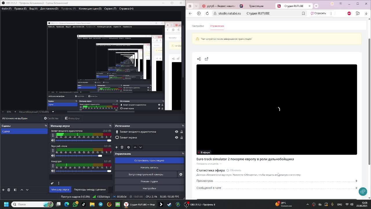Remove selected source with the trash icon

[x=122, y=147]
